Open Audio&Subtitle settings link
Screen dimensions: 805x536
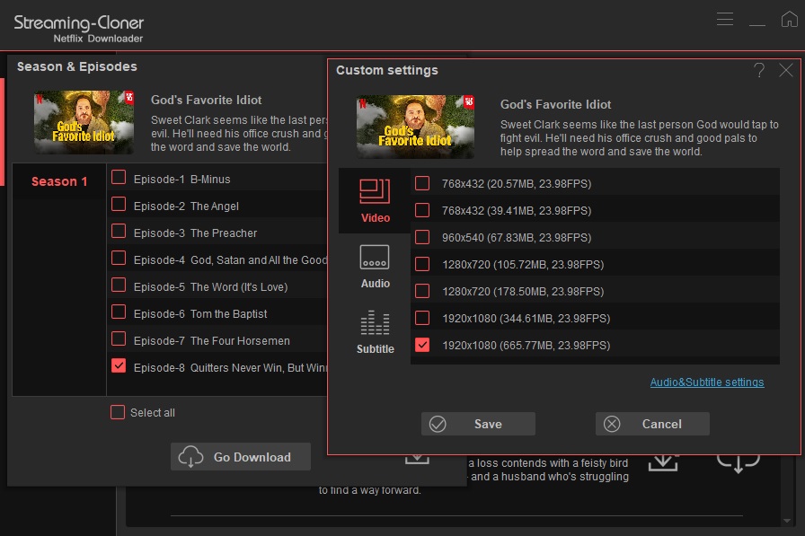tap(707, 382)
